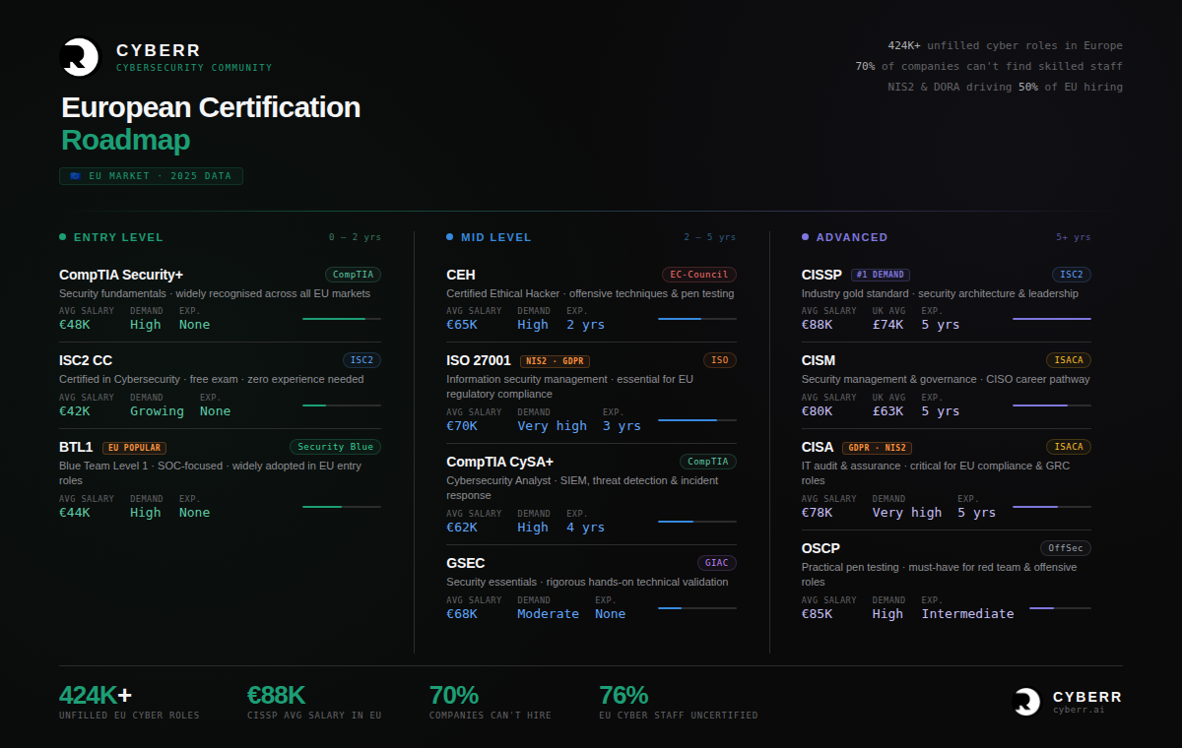Click the ISC2 CC certification title
The width and height of the screenshot is (1182, 748).
[86, 360]
